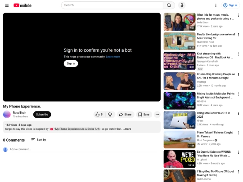This screenshot has height=182, width=243.
Task: Open Mixing liquids Multicolor Paints thumbnail
Action: click(180, 101)
